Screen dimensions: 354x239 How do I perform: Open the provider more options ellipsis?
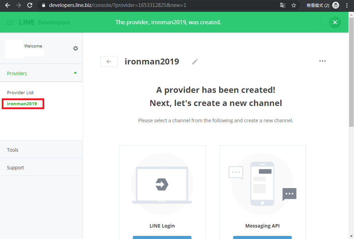(323, 61)
